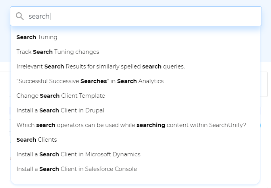This screenshot has width=271, height=188.
Task: Choose 'Install a Search Client in Salesforce Console'
Action: [x=77, y=169]
